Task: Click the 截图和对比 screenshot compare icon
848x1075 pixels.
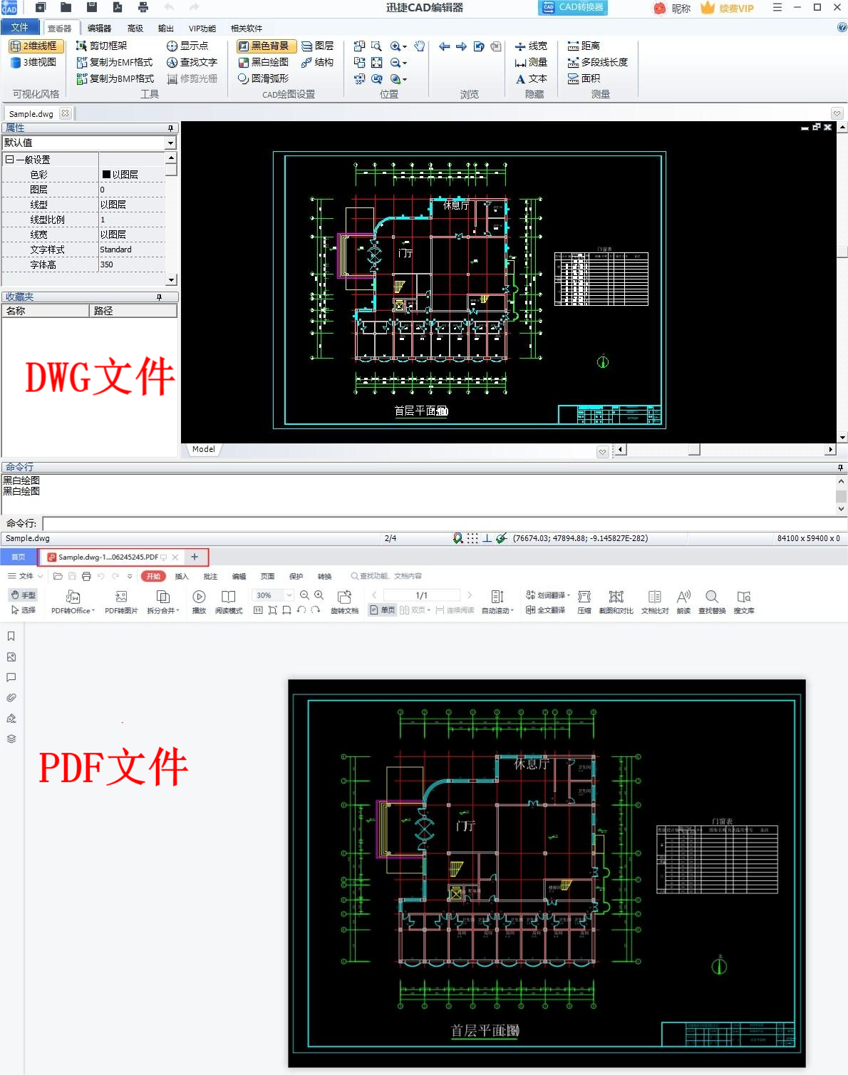Action: (x=616, y=601)
